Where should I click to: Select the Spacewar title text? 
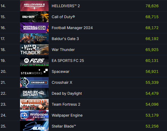coord(60,72)
